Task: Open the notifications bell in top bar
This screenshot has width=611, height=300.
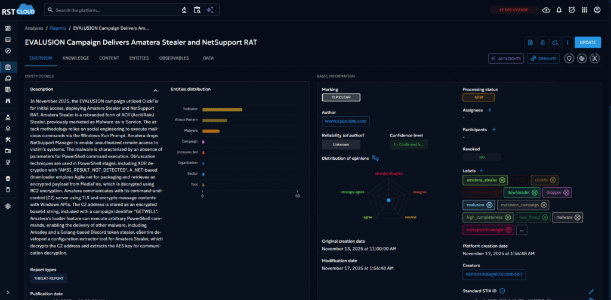Action: pos(558,10)
